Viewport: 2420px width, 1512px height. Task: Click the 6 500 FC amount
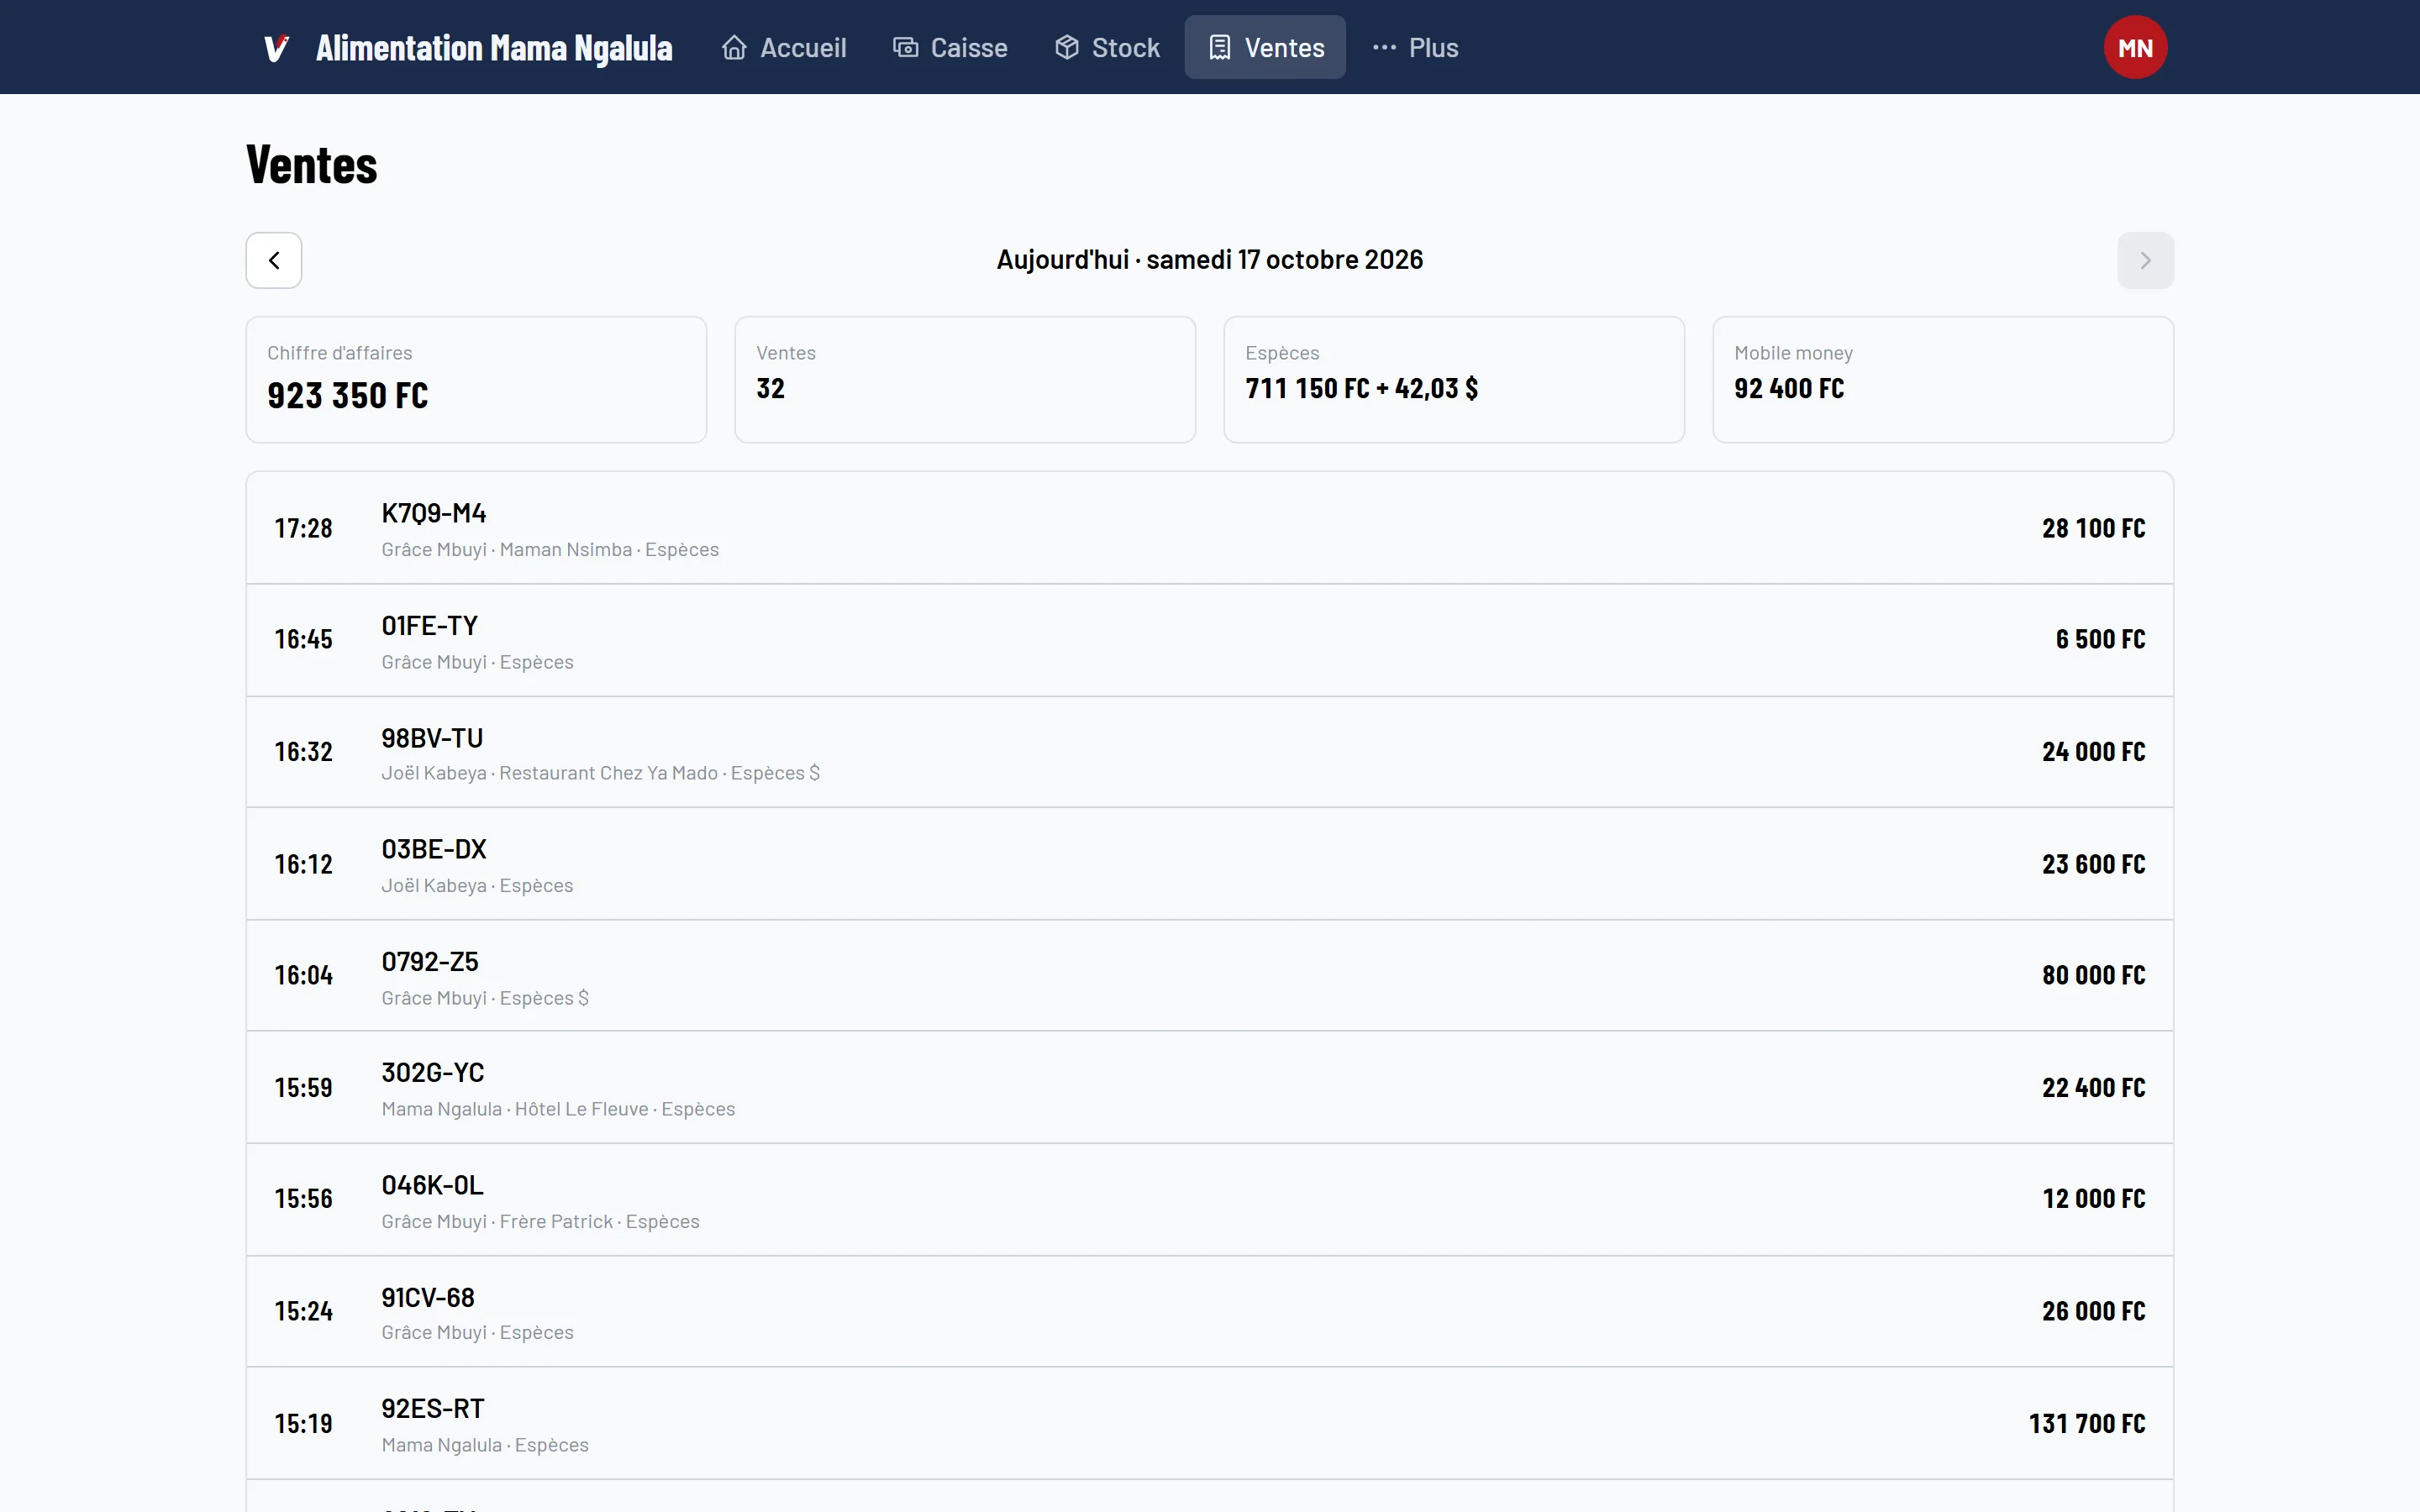pyautogui.click(x=2100, y=639)
